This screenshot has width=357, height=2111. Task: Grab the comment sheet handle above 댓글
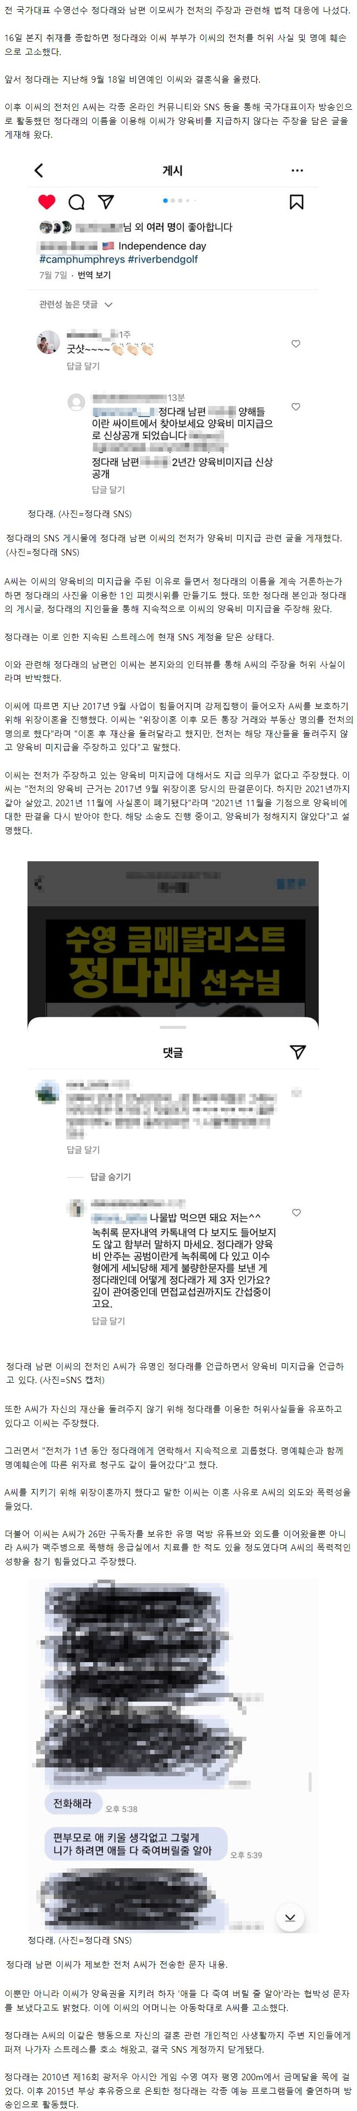[173, 1027]
